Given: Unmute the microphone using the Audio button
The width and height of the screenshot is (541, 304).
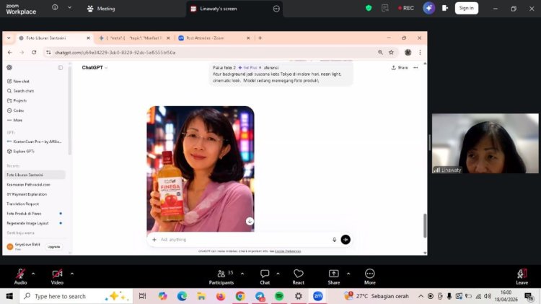Looking at the screenshot, I should coord(20,274).
